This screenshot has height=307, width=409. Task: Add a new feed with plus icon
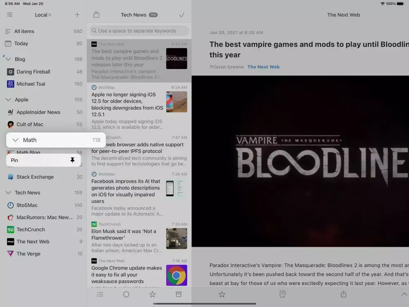(77, 15)
